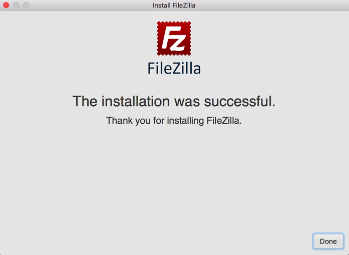Select the FileZilla wordmark below the logo
Screen dimensions: 349x255
(174, 68)
